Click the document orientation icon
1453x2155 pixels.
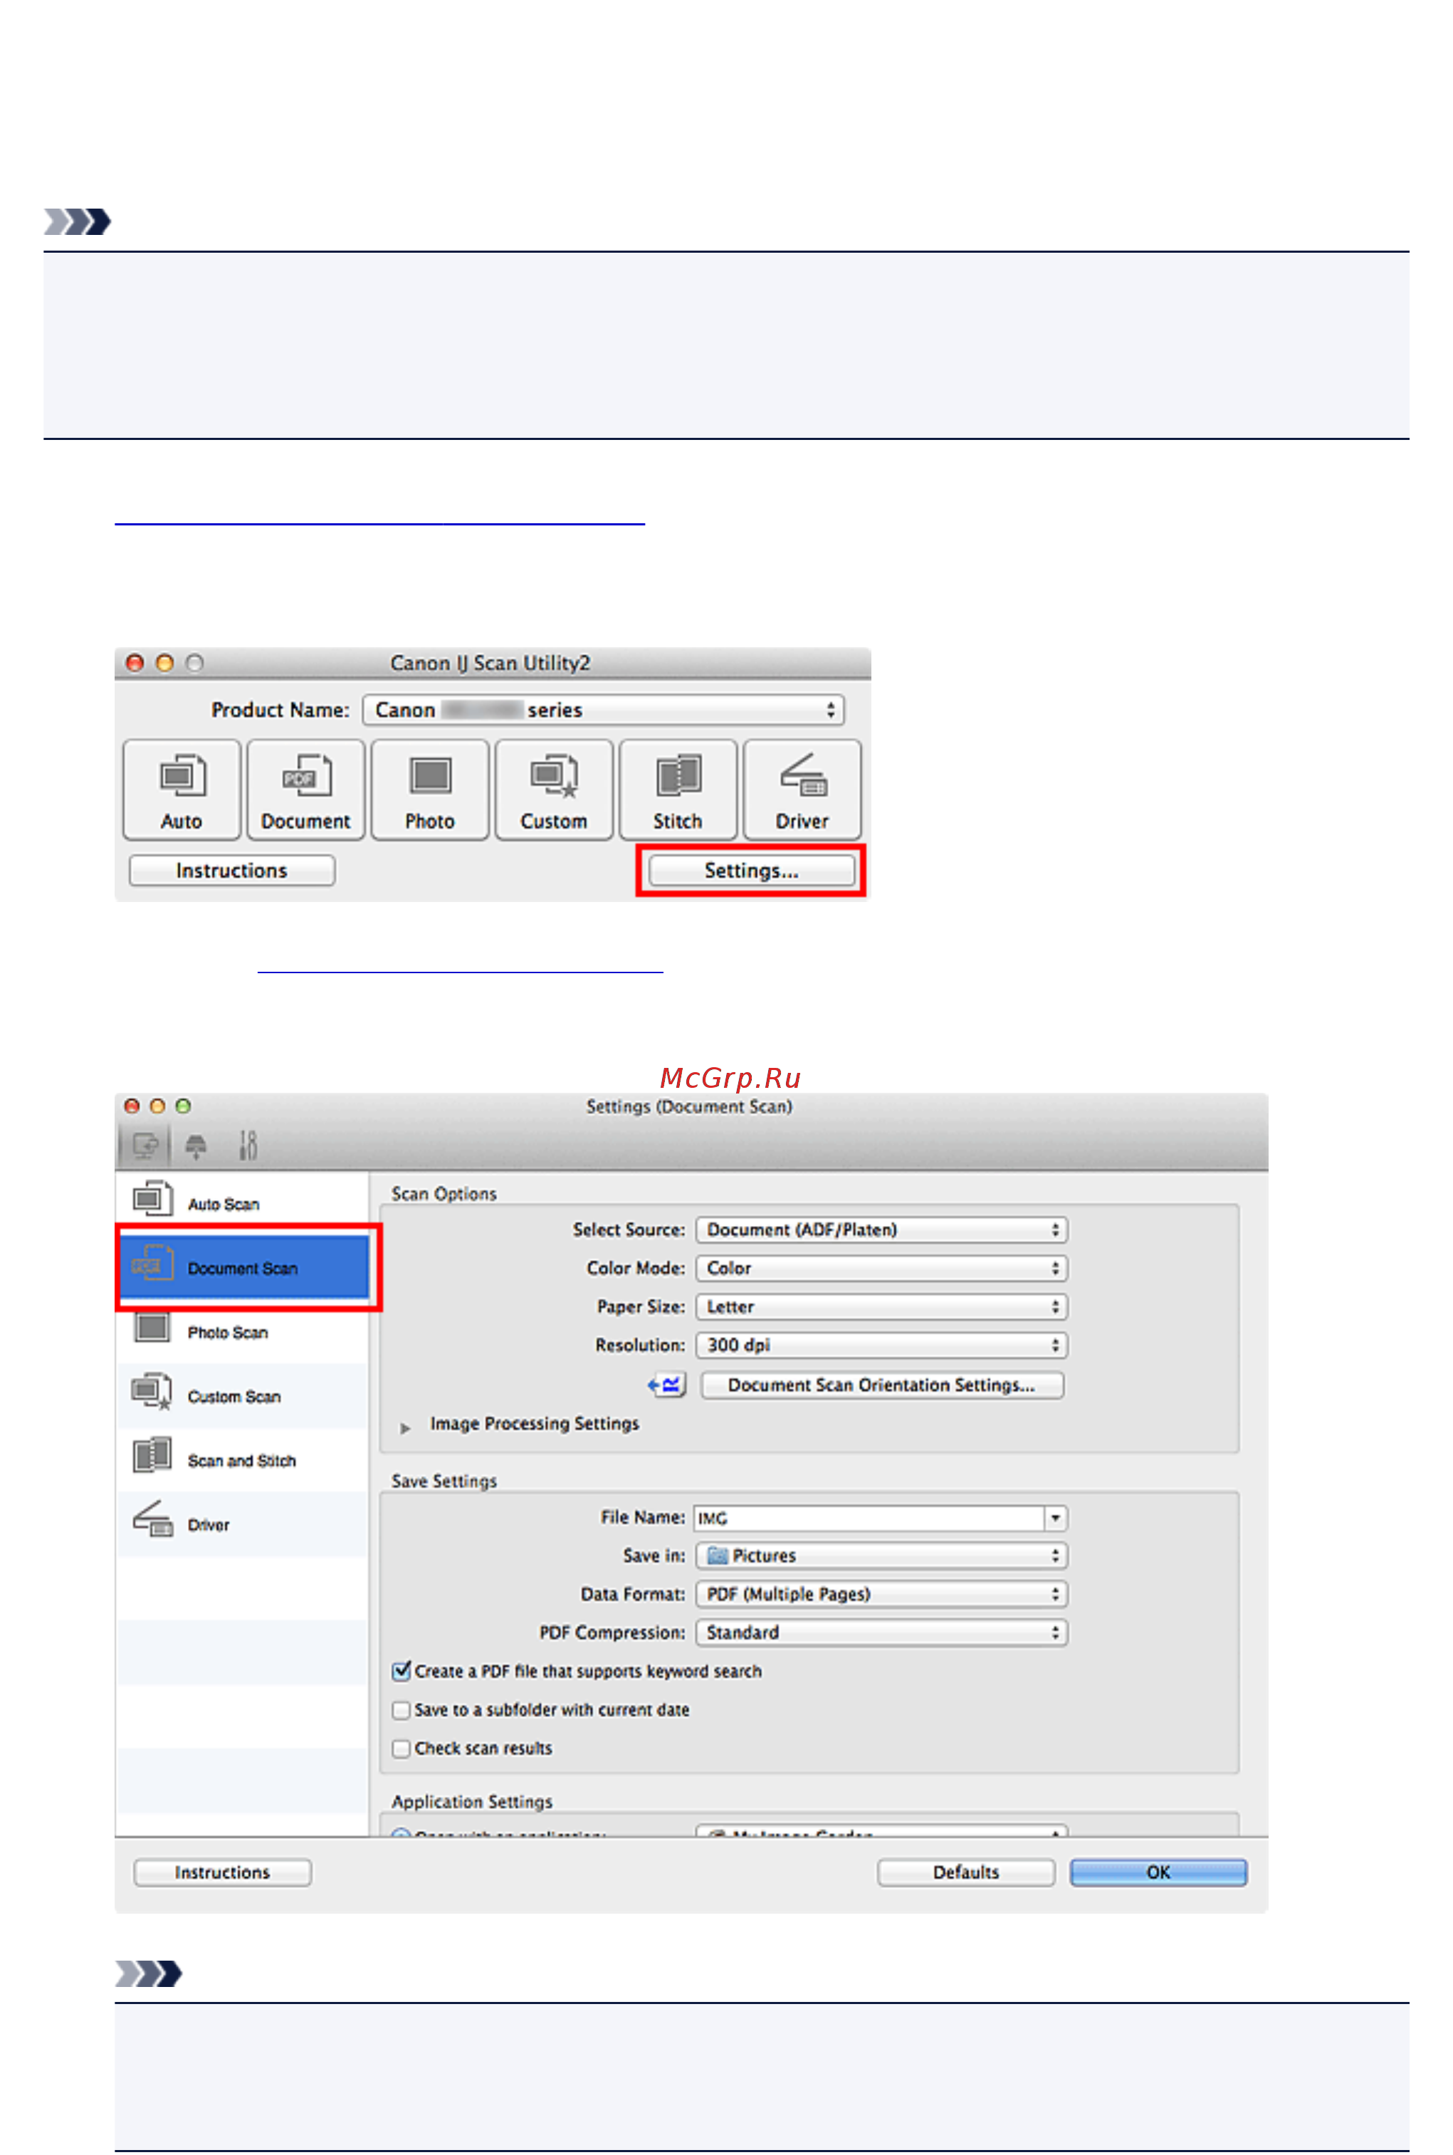pyautogui.click(x=666, y=1385)
